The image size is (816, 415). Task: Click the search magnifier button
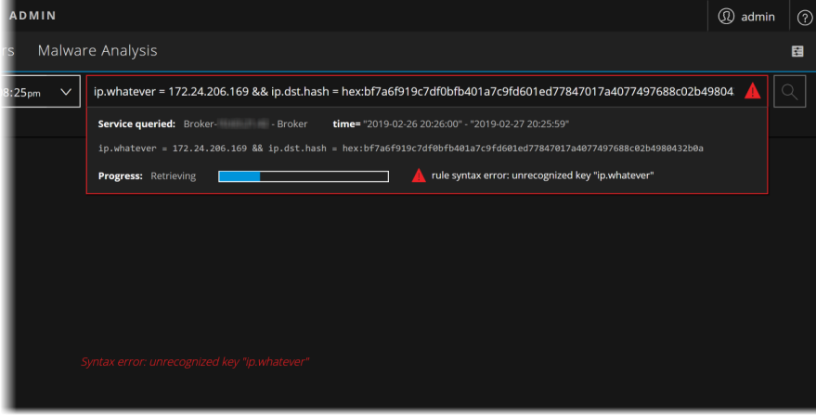click(789, 92)
